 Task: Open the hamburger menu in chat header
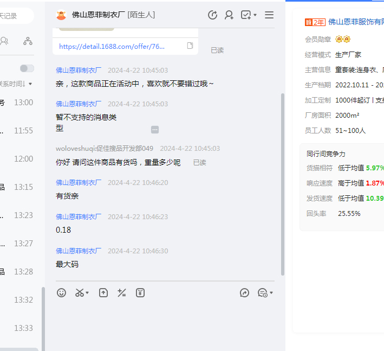pyautogui.click(x=269, y=15)
